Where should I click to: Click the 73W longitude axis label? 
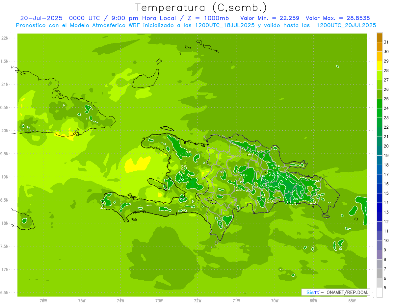(x=159, y=301)
